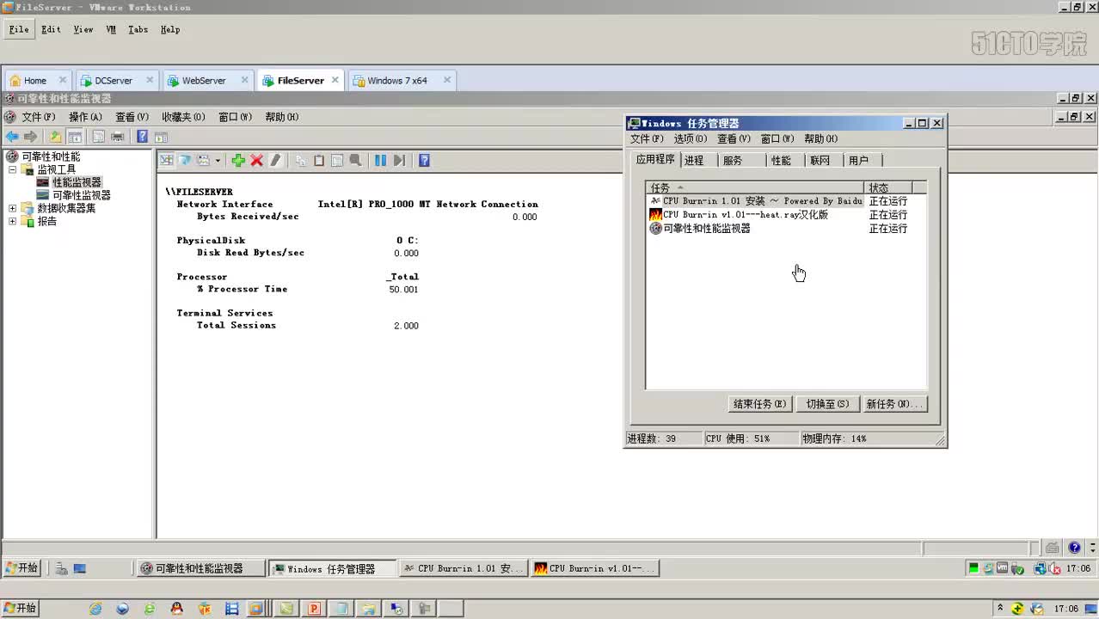This screenshot has height=619, width=1099.
Task: Switch to 性能 tab in Task Manager
Action: [x=781, y=161]
